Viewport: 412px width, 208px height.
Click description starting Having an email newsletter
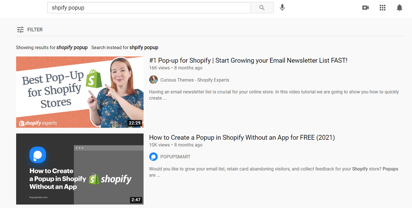point(274,95)
